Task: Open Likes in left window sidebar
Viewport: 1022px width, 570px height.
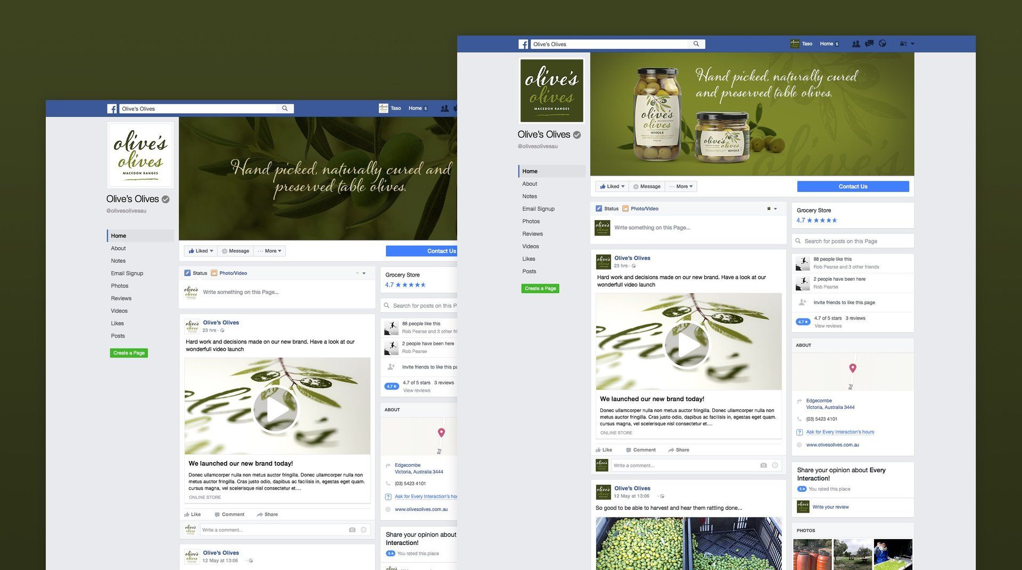Action: click(x=117, y=323)
